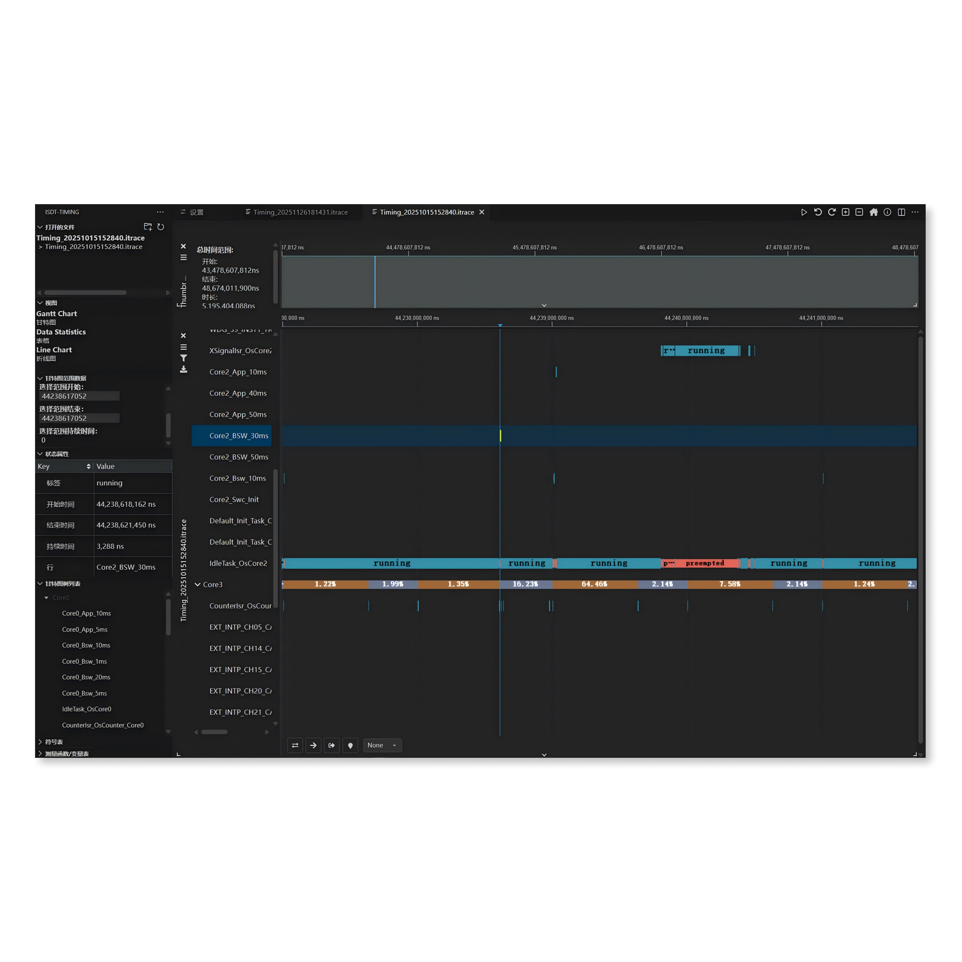This screenshot has height=962, width=962.
Task: Open the Line Chart view
Action: (x=54, y=350)
